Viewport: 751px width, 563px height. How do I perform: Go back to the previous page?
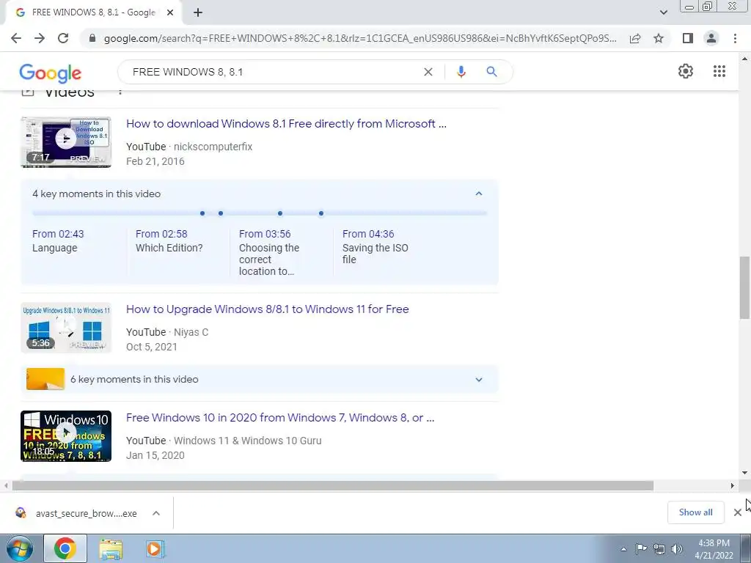click(x=16, y=38)
